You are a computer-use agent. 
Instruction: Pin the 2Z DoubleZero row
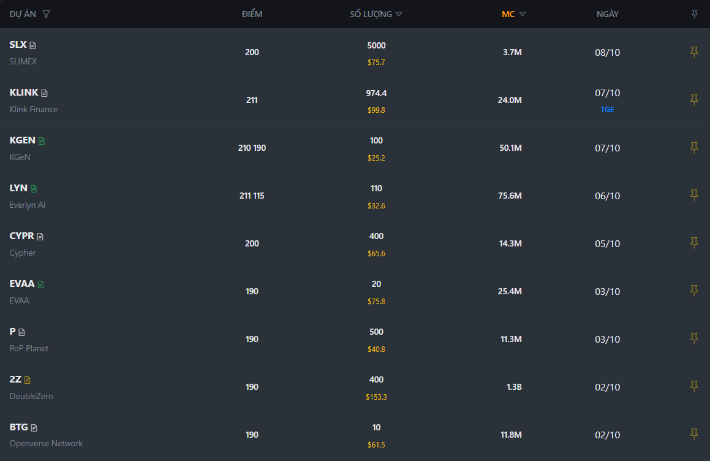click(694, 386)
